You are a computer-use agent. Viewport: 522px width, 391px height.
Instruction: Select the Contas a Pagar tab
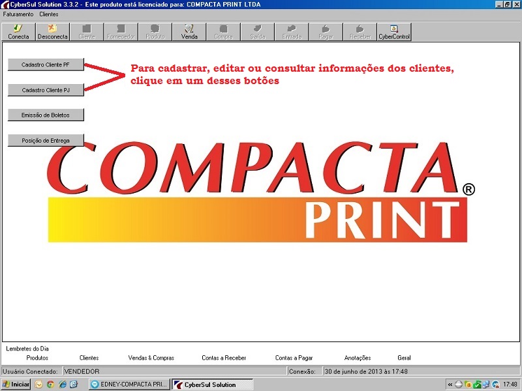tap(294, 358)
